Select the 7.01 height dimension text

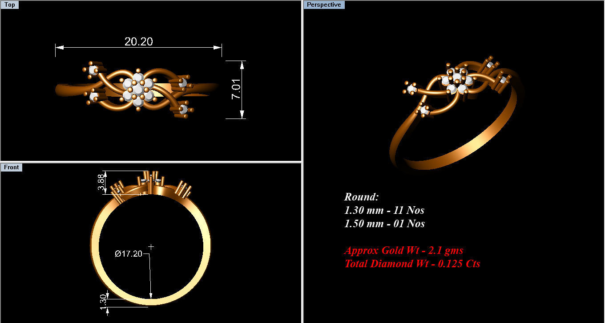[x=236, y=89]
